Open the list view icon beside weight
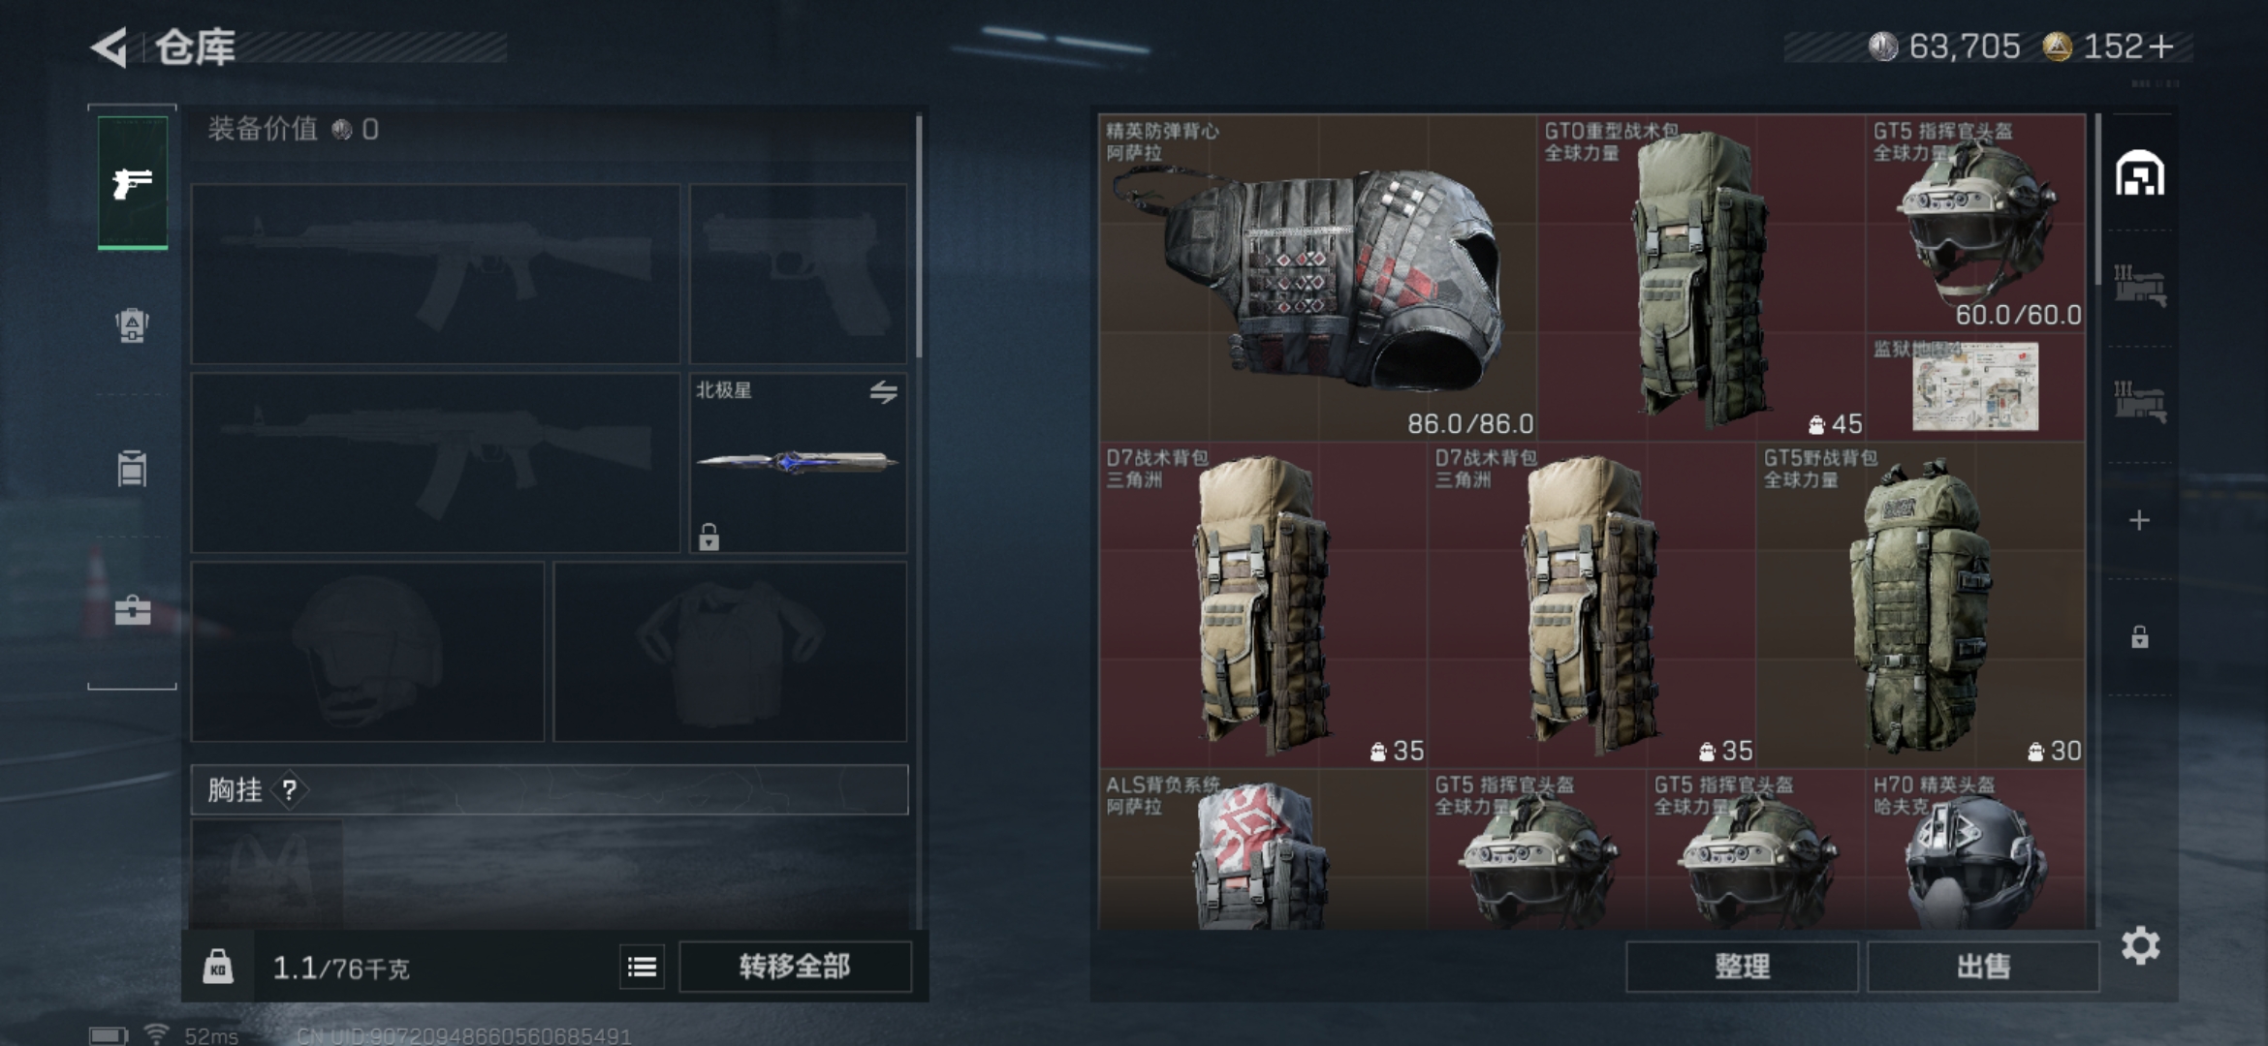This screenshot has width=2268, height=1046. 642,967
